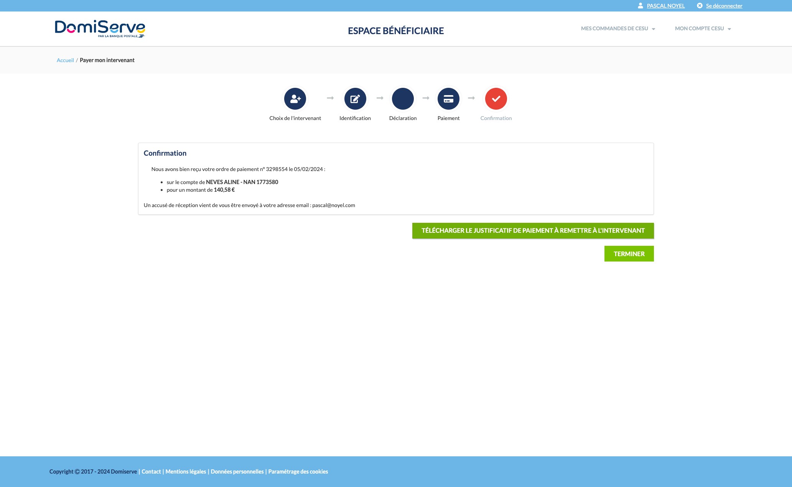Image resolution: width=792 pixels, height=487 pixels.
Task: Expand the MES COMMANDES DE CESU menu
Action: click(x=616, y=28)
